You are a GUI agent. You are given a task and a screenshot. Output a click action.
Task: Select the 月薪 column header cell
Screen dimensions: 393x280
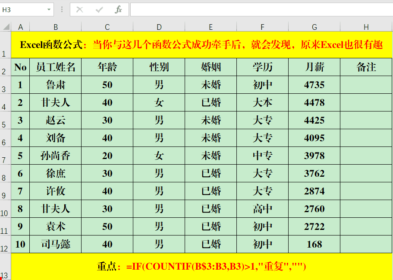click(x=314, y=67)
